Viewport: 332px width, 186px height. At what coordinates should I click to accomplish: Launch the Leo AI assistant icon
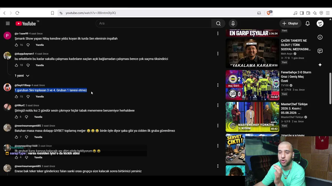[x=315, y=13]
